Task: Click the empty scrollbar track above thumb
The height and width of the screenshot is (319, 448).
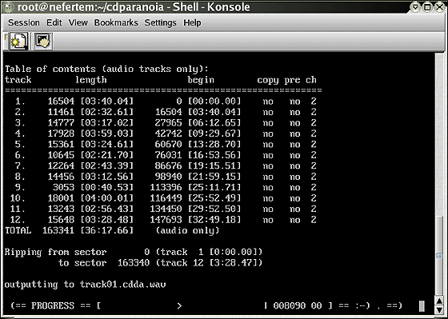Action: (x=439, y=134)
